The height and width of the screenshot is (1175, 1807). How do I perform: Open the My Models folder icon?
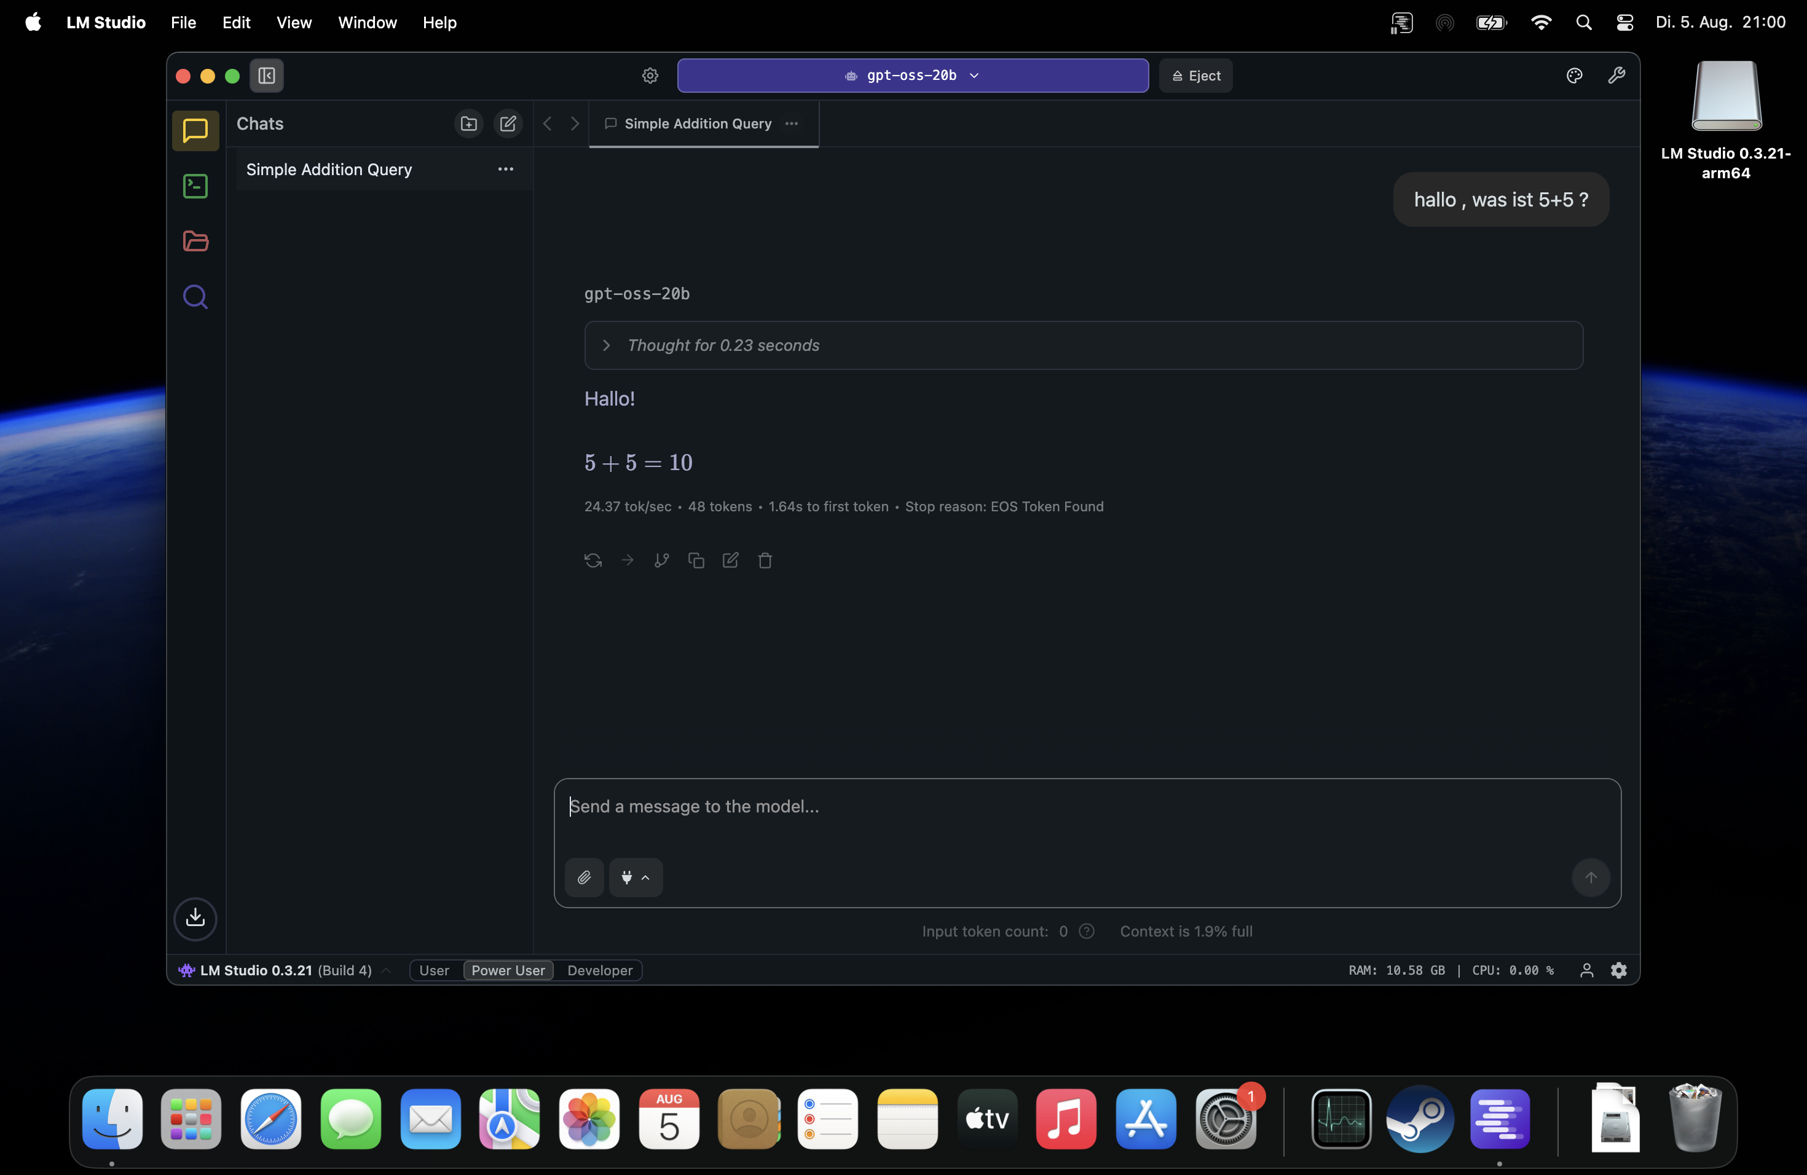point(195,242)
